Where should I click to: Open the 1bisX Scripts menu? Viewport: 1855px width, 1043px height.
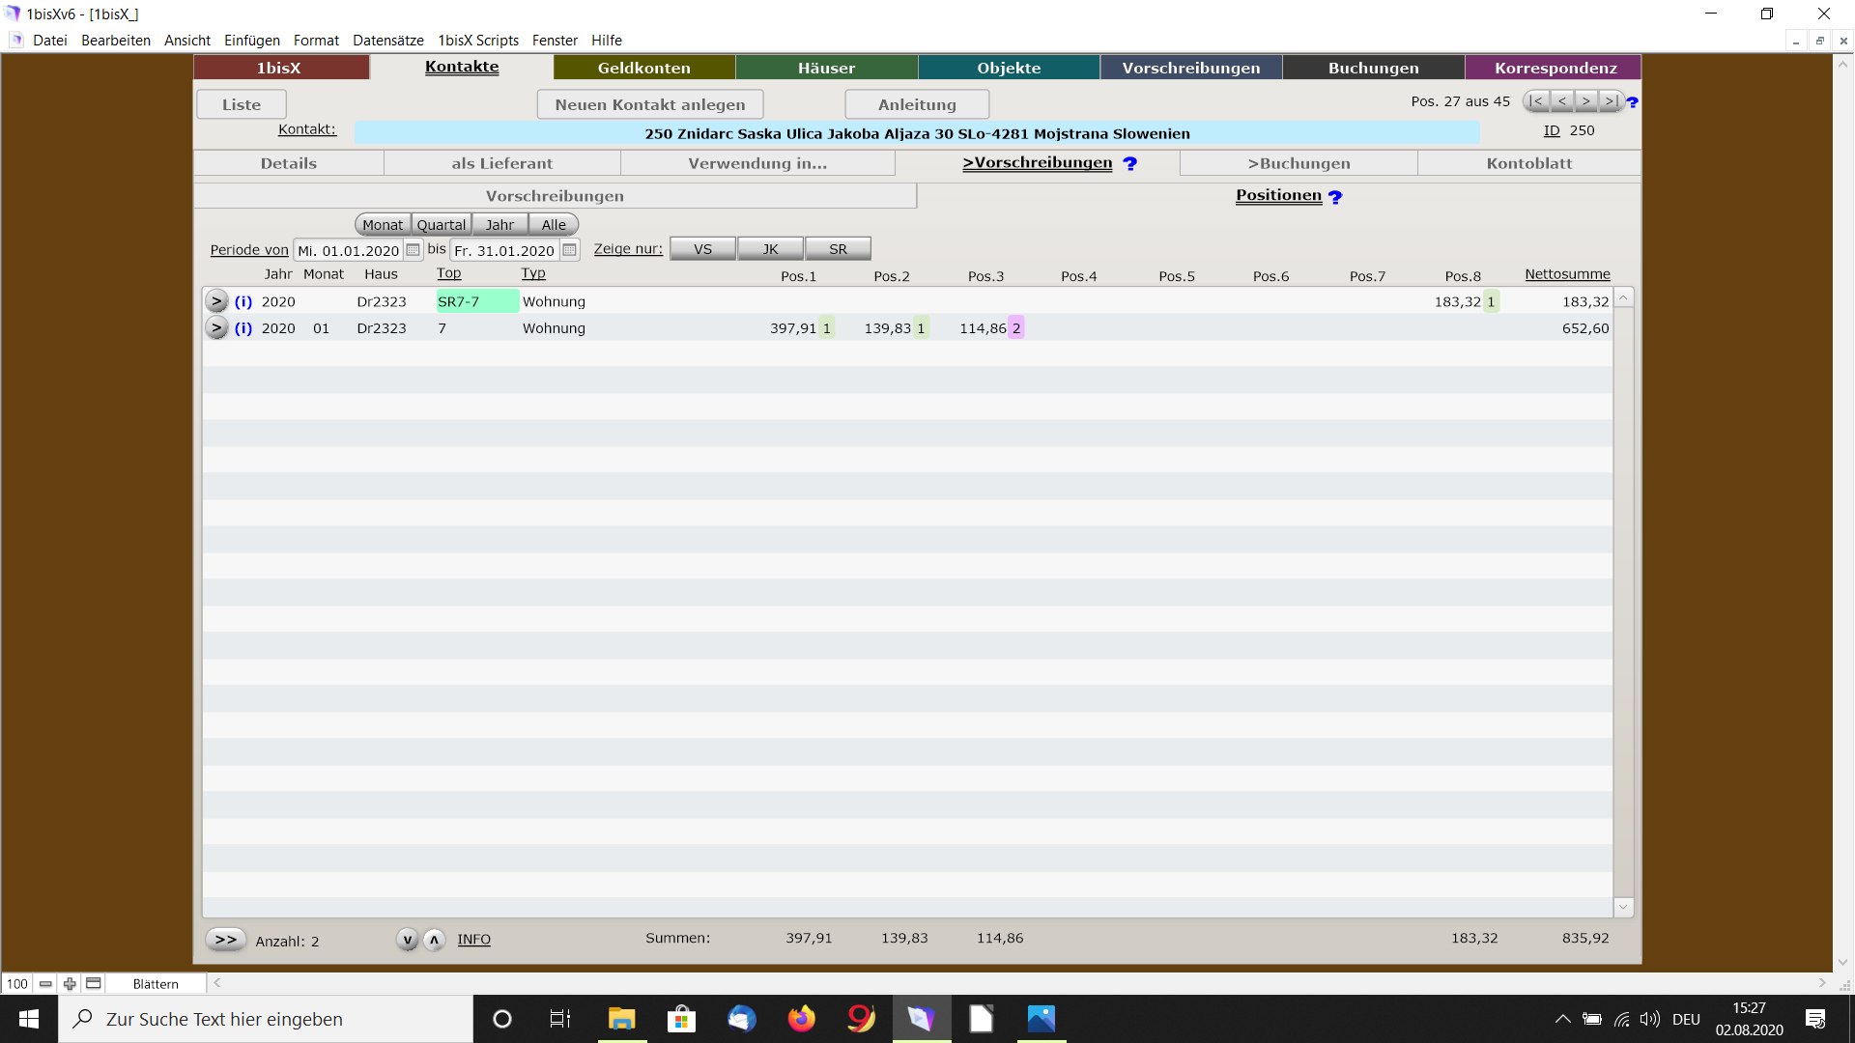(x=477, y=41)
